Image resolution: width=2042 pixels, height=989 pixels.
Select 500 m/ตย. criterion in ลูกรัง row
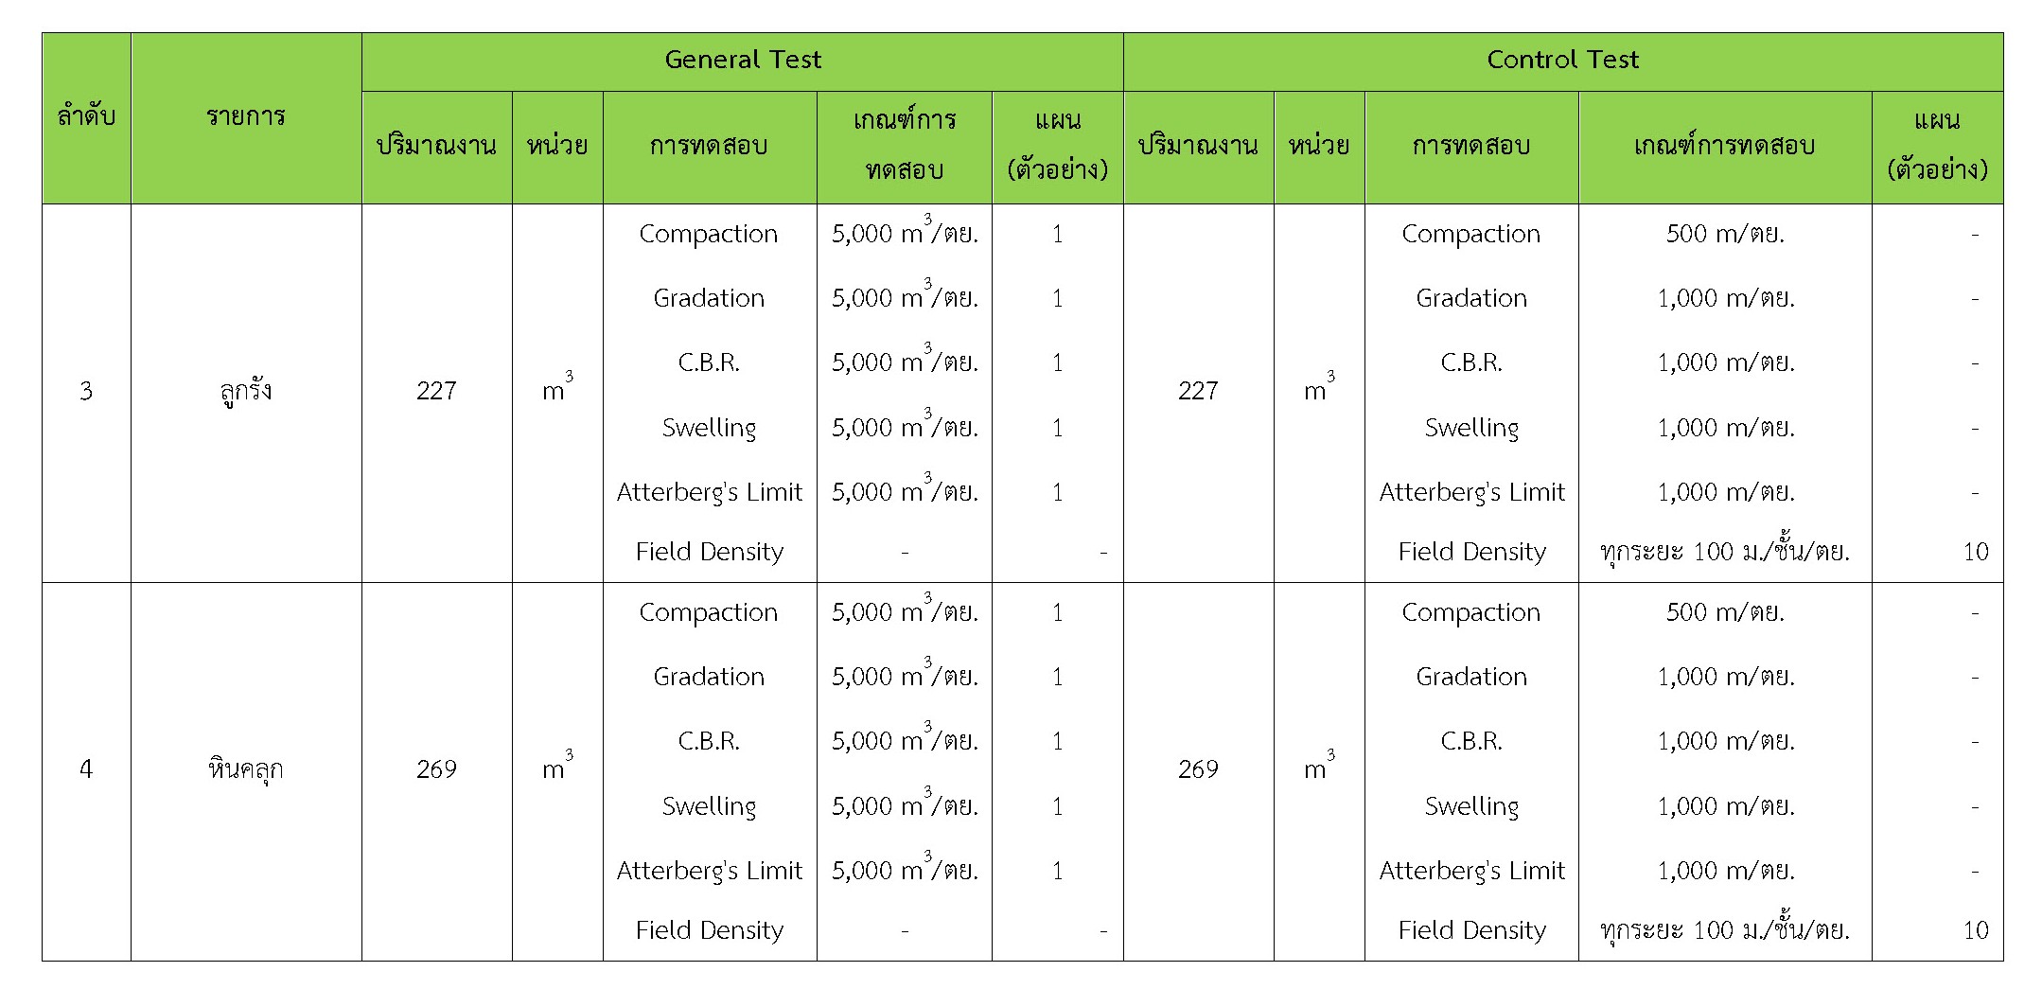click(1725, 234)
